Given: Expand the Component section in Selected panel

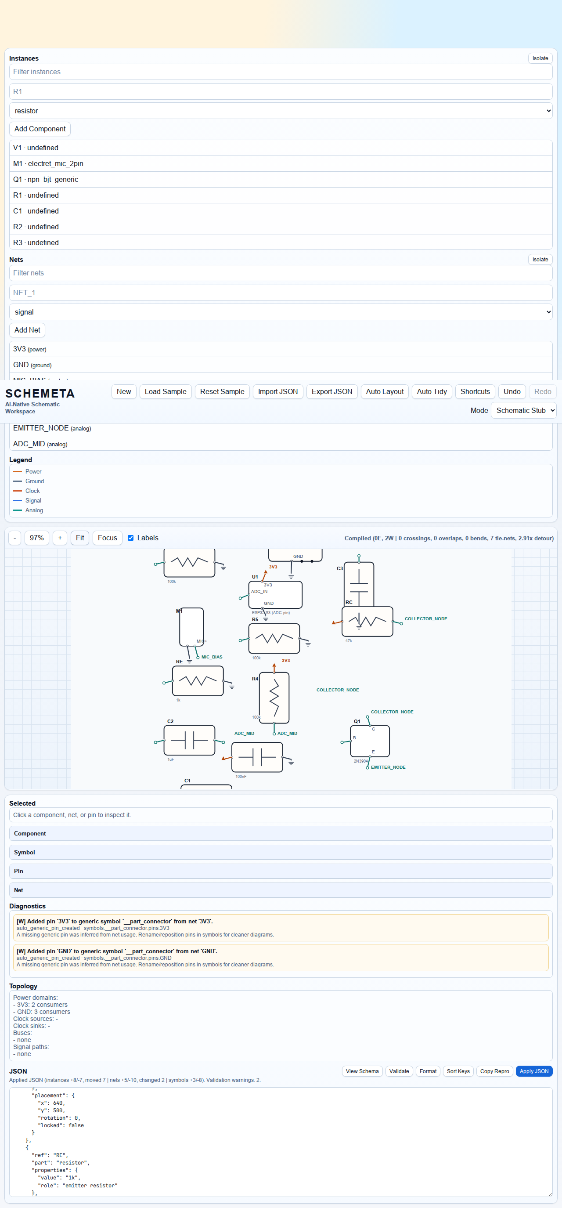Looking at the screenshot, I should (280, 833).
